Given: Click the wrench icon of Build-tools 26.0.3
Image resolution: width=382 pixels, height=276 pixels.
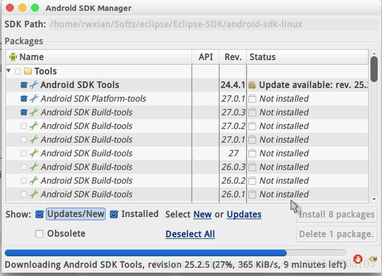Looking at the screenshot, I should [x=33, y=167].
